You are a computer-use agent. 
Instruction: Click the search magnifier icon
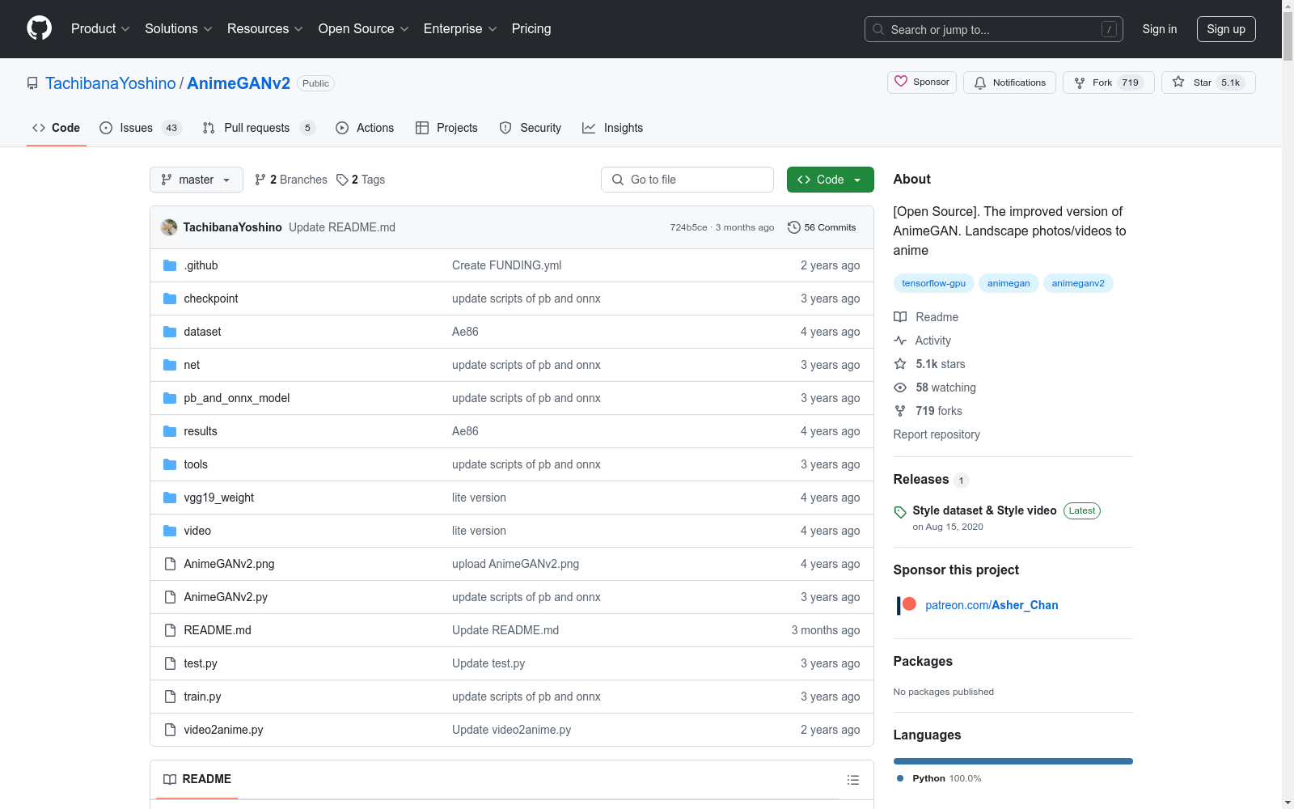click(x=878, y=29)
